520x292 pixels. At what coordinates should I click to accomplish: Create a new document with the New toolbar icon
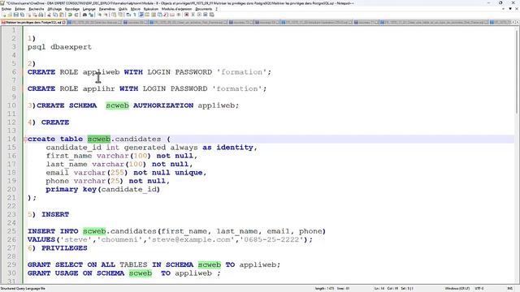coord(4,15)
